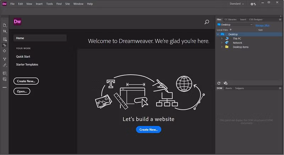Open the Desktop site dropdown
Screen dimensions: 284x155
point(235,24)
